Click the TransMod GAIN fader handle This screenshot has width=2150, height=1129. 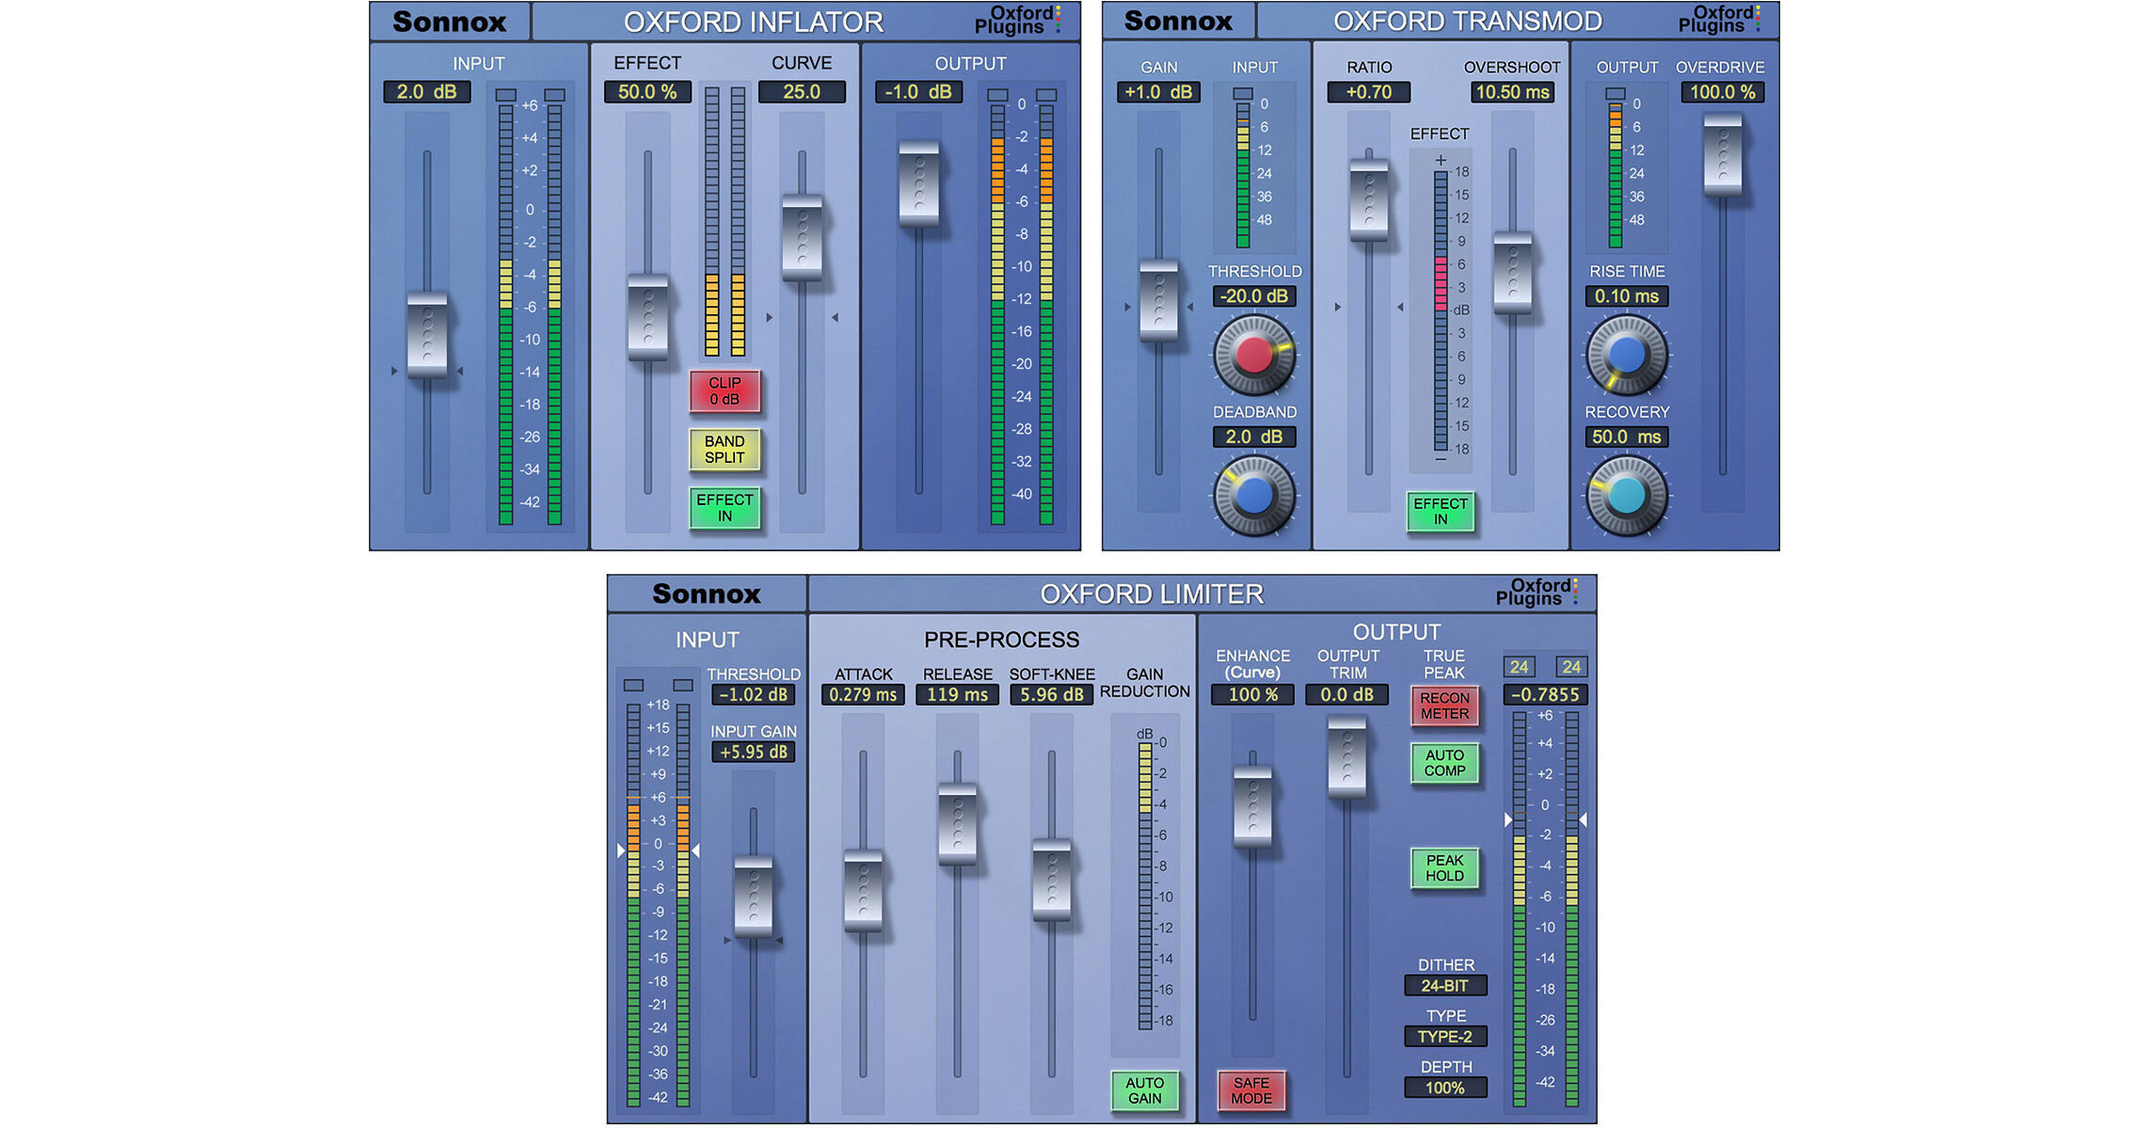pyautogui.click(x=1158, y=300)
